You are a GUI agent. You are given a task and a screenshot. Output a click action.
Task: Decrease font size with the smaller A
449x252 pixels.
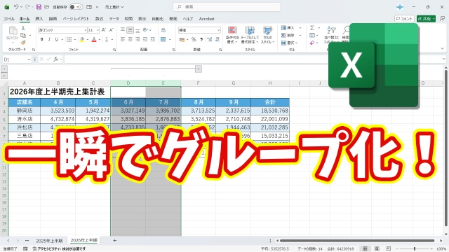click(111, 30)
